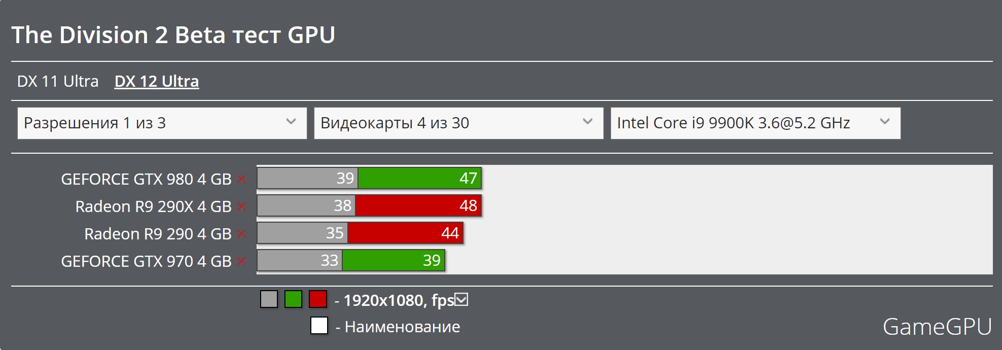Image resolution: width=1002 pixels, height=350 pixels.
Task: Select the DX 12 Ultra tab
Action: click(x=157, y=81)
